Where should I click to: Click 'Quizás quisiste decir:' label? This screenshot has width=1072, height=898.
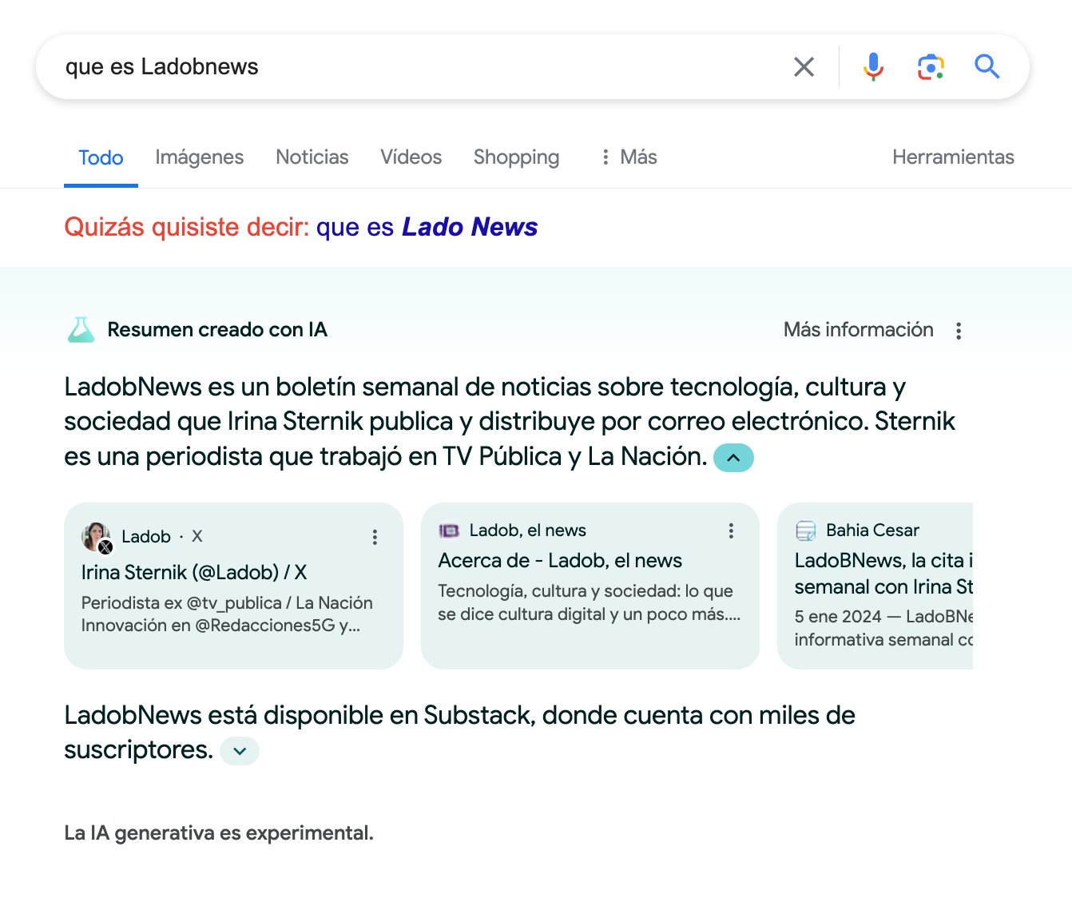pos(187,227)
